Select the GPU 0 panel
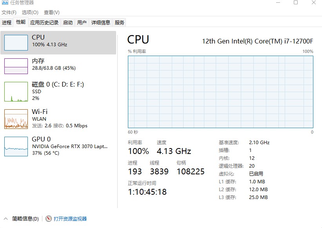The width and height of the screenshot is (322, 228). 59,146
